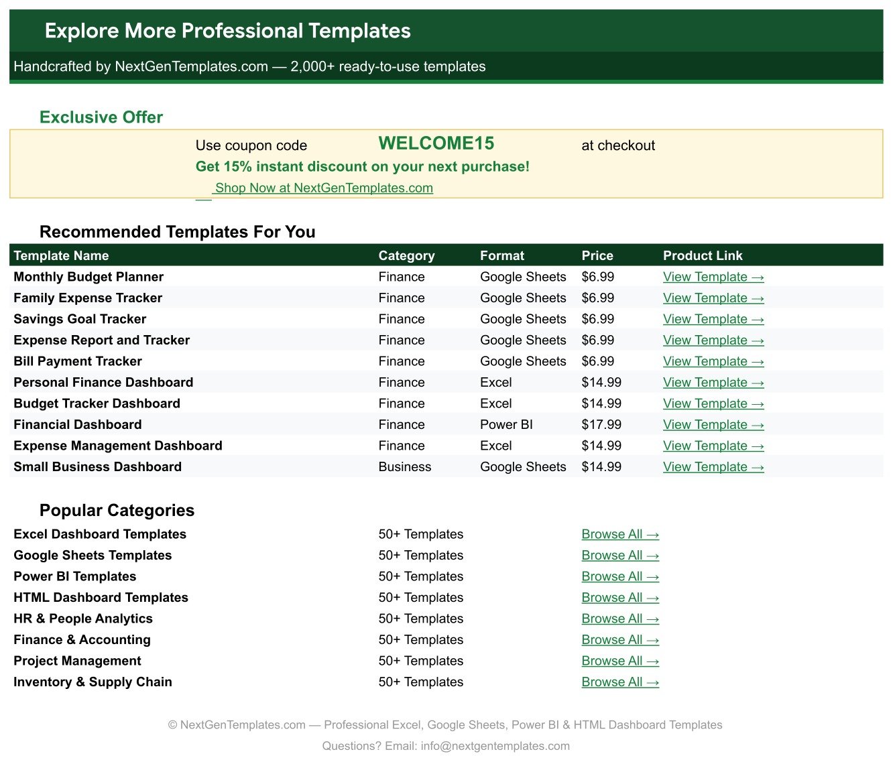Click the NextGenTemplates.com copyright footer line
Viewport: 893px width, 762px height.
[445, 725]
